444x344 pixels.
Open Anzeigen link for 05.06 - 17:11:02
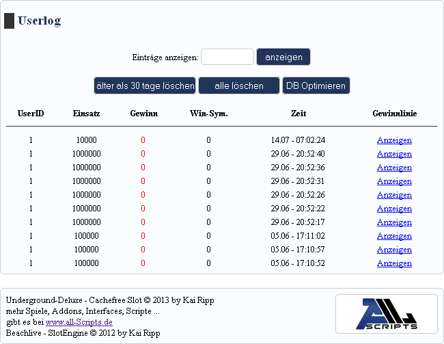pos(394,236)
